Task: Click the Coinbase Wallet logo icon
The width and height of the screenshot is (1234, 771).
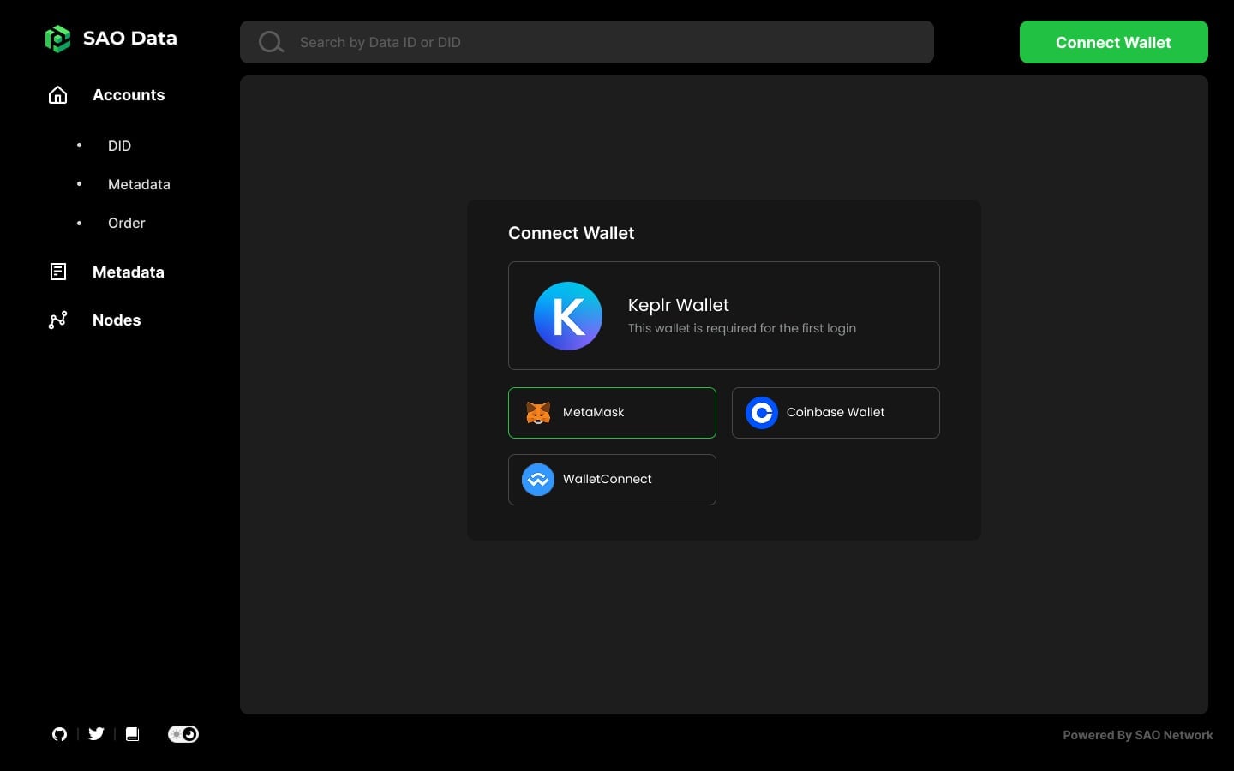Action: 762,413
